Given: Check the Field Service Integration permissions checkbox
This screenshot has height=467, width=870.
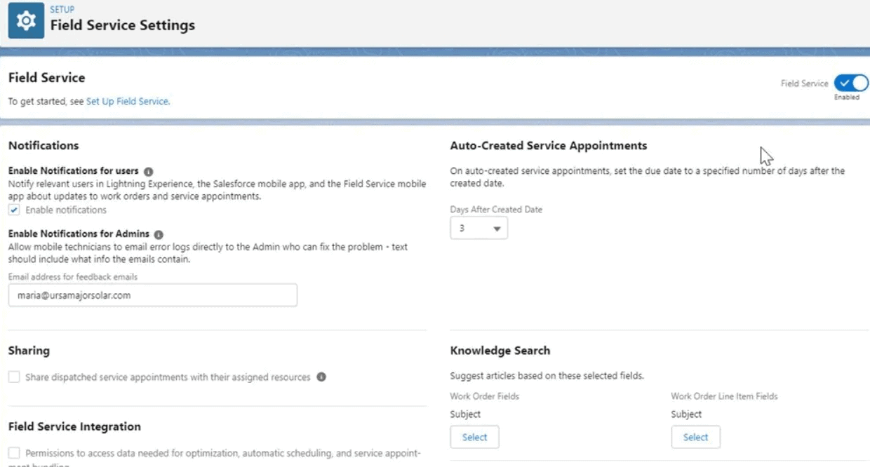Looking at the screenshot, I should coord(14,453).
